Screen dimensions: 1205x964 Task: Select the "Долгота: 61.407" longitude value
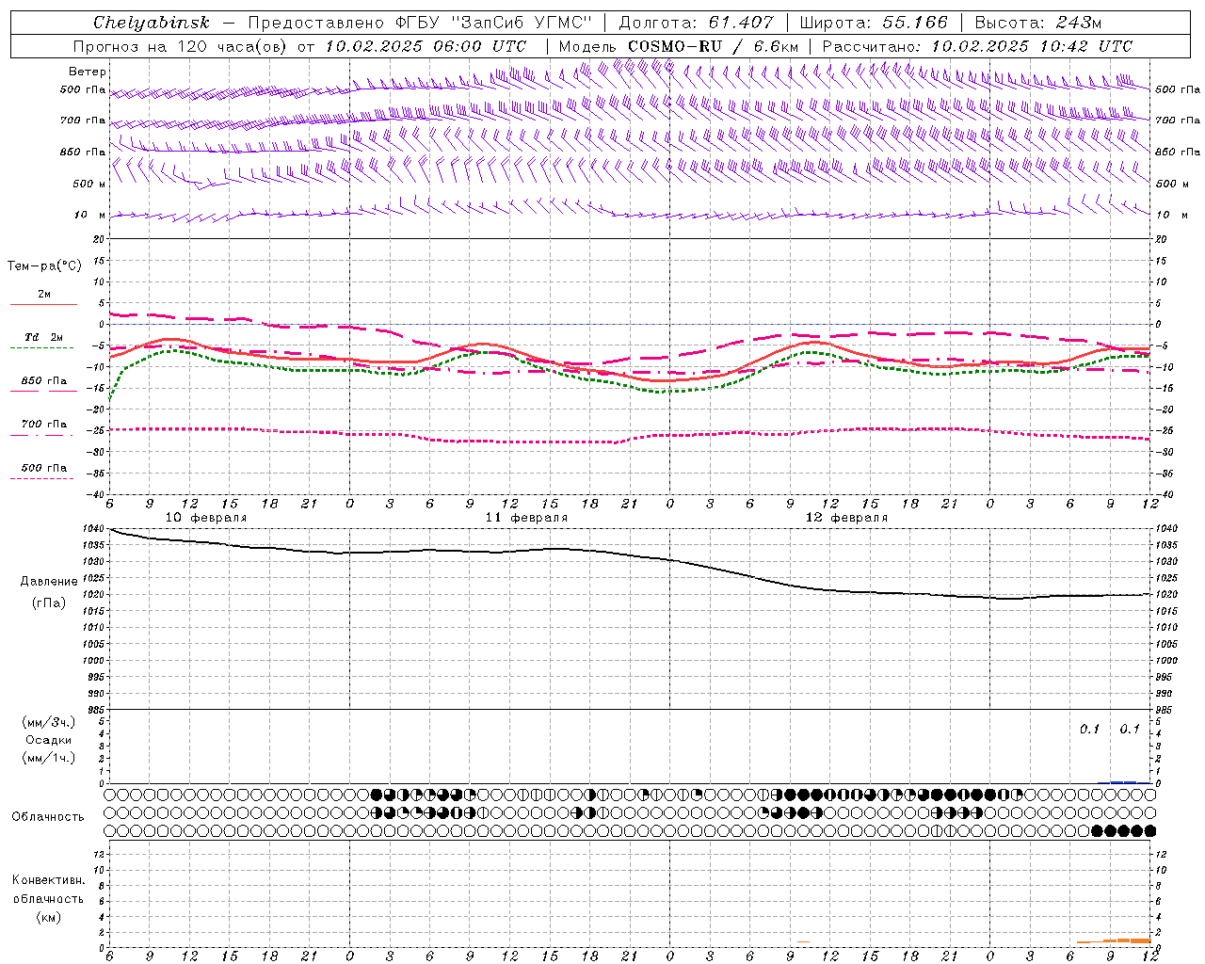point(696,23)
